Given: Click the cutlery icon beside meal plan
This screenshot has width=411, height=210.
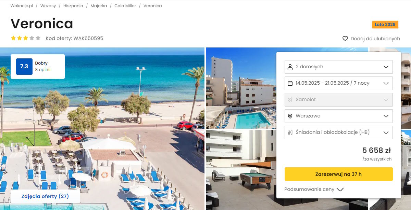Looking at the screenshot, I should pos(290,132).
